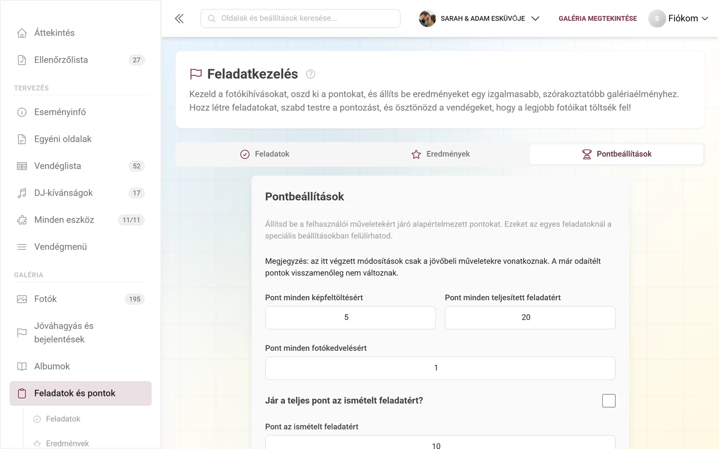Click the page icon beside Egyéni oldalak
Image resolution: width=719 pixels, height=449 pixels.
[22, 139]
